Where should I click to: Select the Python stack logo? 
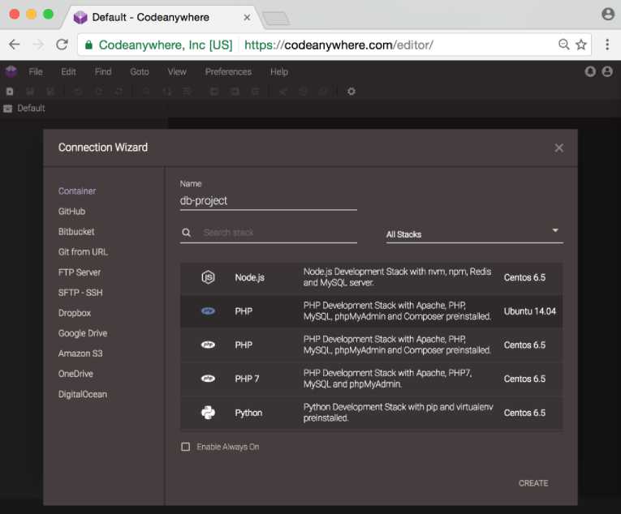tap(208, 413)
